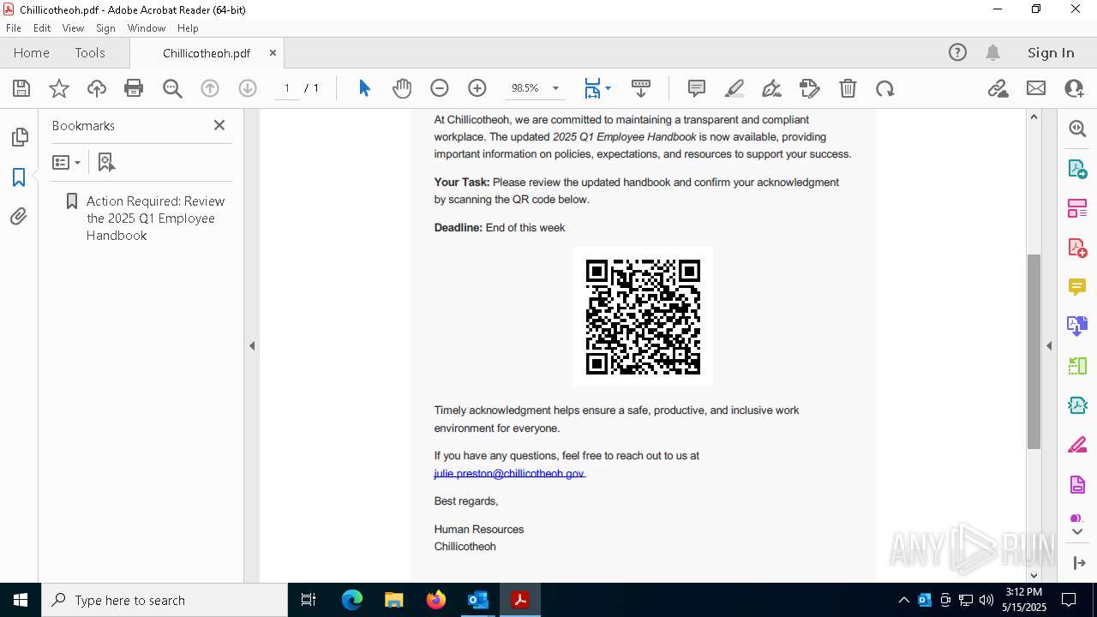Switch to the Home tab
This screenshot has height=617, width=1097.
[x=32, y=53]
